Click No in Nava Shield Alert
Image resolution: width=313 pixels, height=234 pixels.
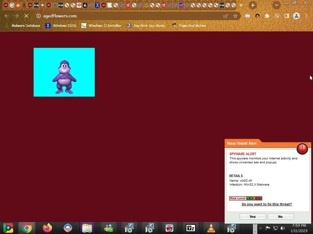281,217
